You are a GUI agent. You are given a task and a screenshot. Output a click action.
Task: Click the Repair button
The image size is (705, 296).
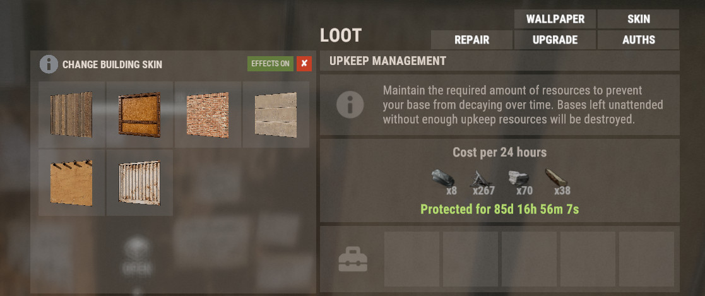[471, 40]
